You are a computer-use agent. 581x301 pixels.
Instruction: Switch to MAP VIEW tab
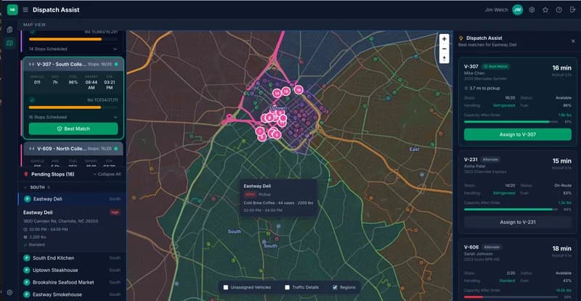click(x=34, y=25)
